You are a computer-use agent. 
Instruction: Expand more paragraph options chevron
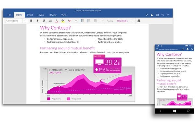102,21
